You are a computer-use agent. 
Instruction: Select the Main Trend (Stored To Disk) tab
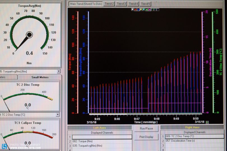85,4
